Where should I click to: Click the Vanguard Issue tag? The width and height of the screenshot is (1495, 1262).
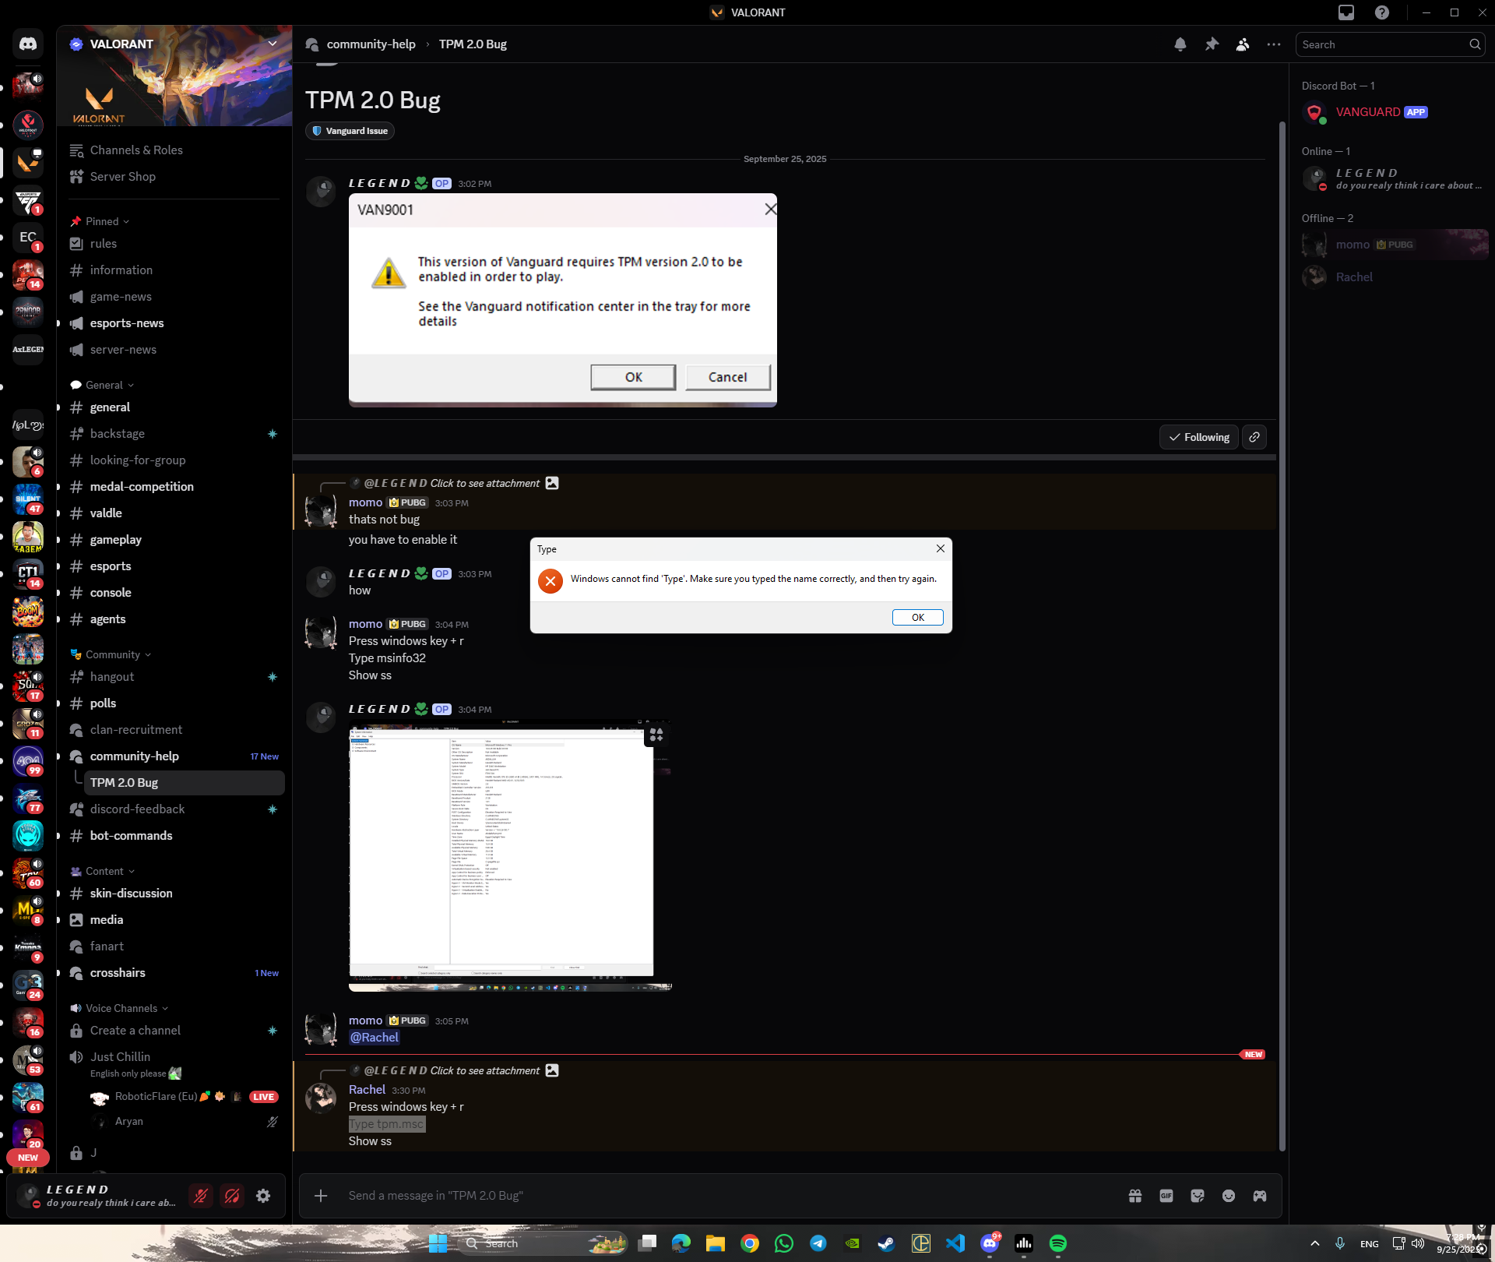(x=350, y=131)
